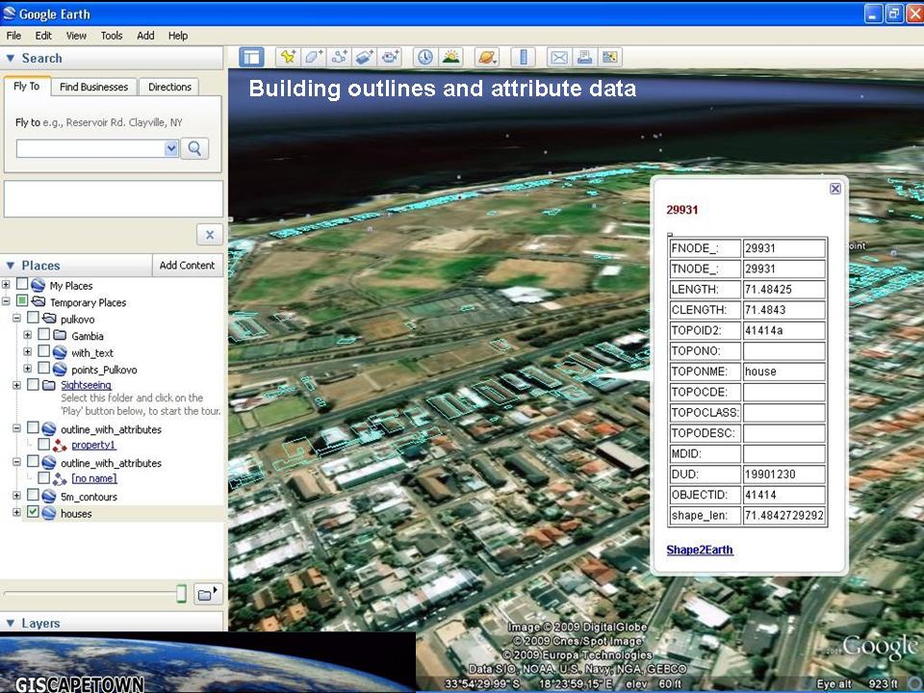Open the Fly to dropdown arrow

click(x=171, y=148)
